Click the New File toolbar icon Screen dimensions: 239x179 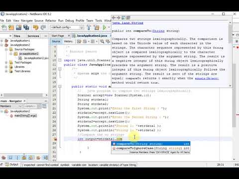tap(4, 27)
